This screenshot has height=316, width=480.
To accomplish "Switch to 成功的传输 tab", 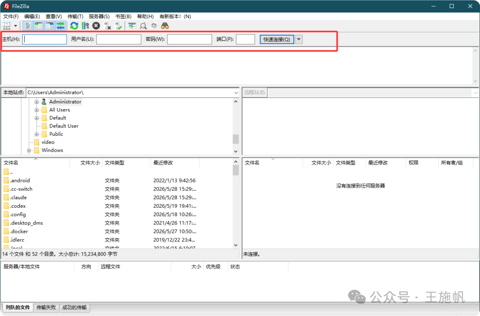I will [74, 308].
